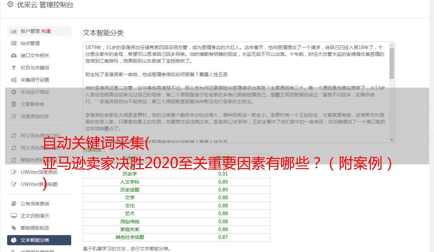Click the edit icon for 深度原创任务

coord(14,116)
